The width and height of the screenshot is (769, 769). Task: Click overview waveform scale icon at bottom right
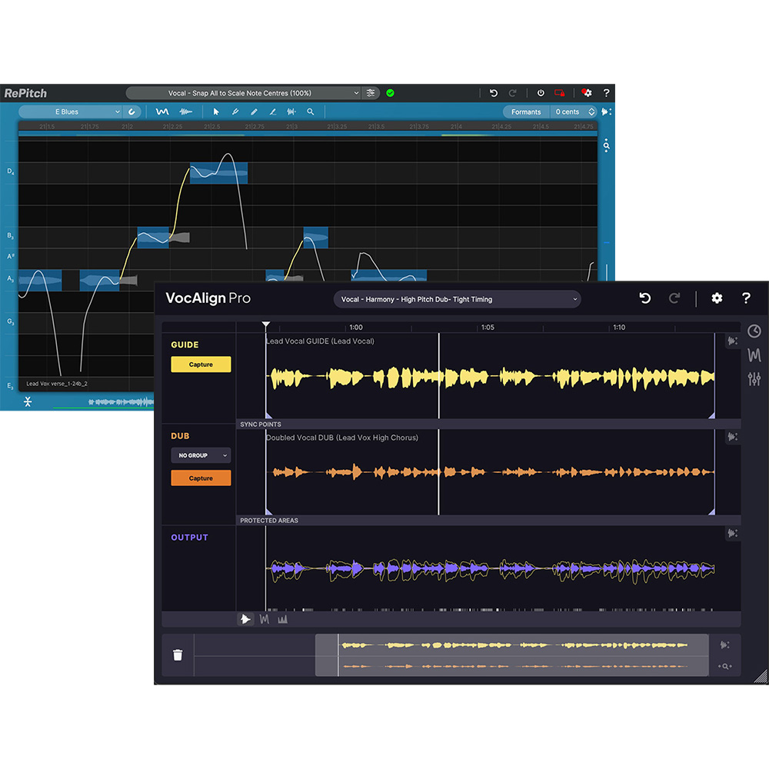725,645
